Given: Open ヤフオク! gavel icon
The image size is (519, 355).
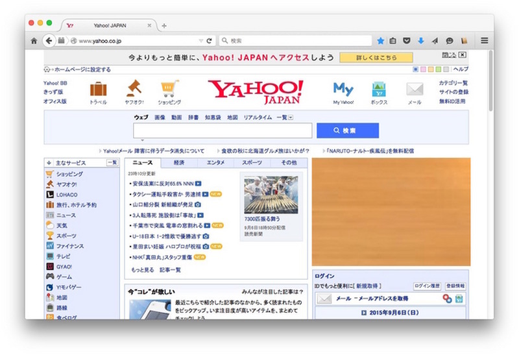Looking at the screenshot, I should (x=134, y=88).
